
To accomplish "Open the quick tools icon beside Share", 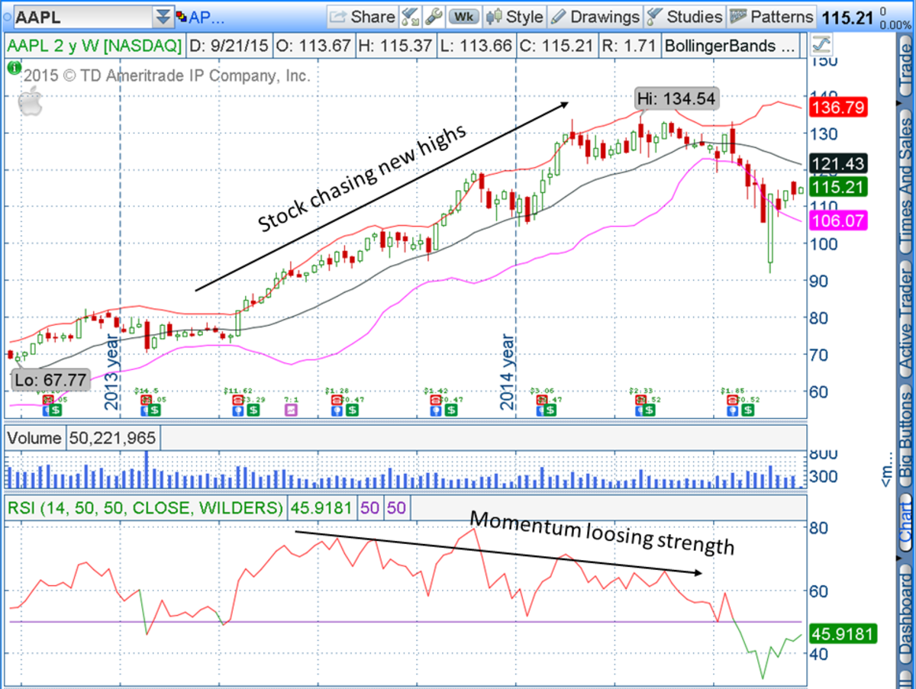I will [410, 16].
